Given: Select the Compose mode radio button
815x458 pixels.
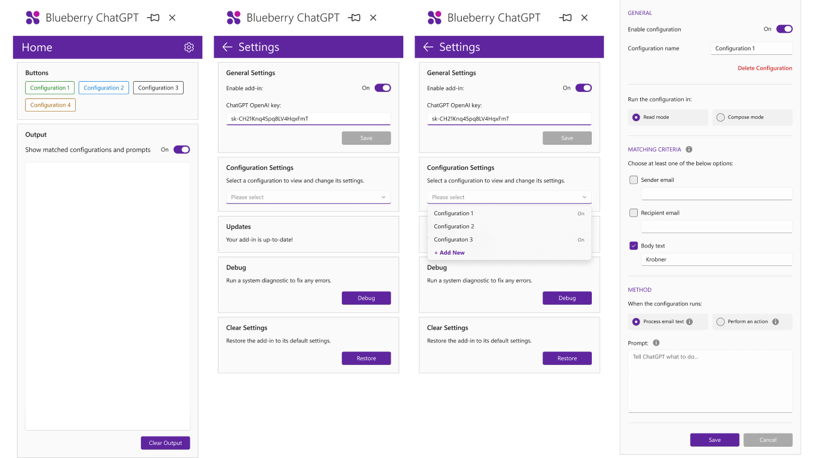Looking at the screenshot, I should [721, 117].
